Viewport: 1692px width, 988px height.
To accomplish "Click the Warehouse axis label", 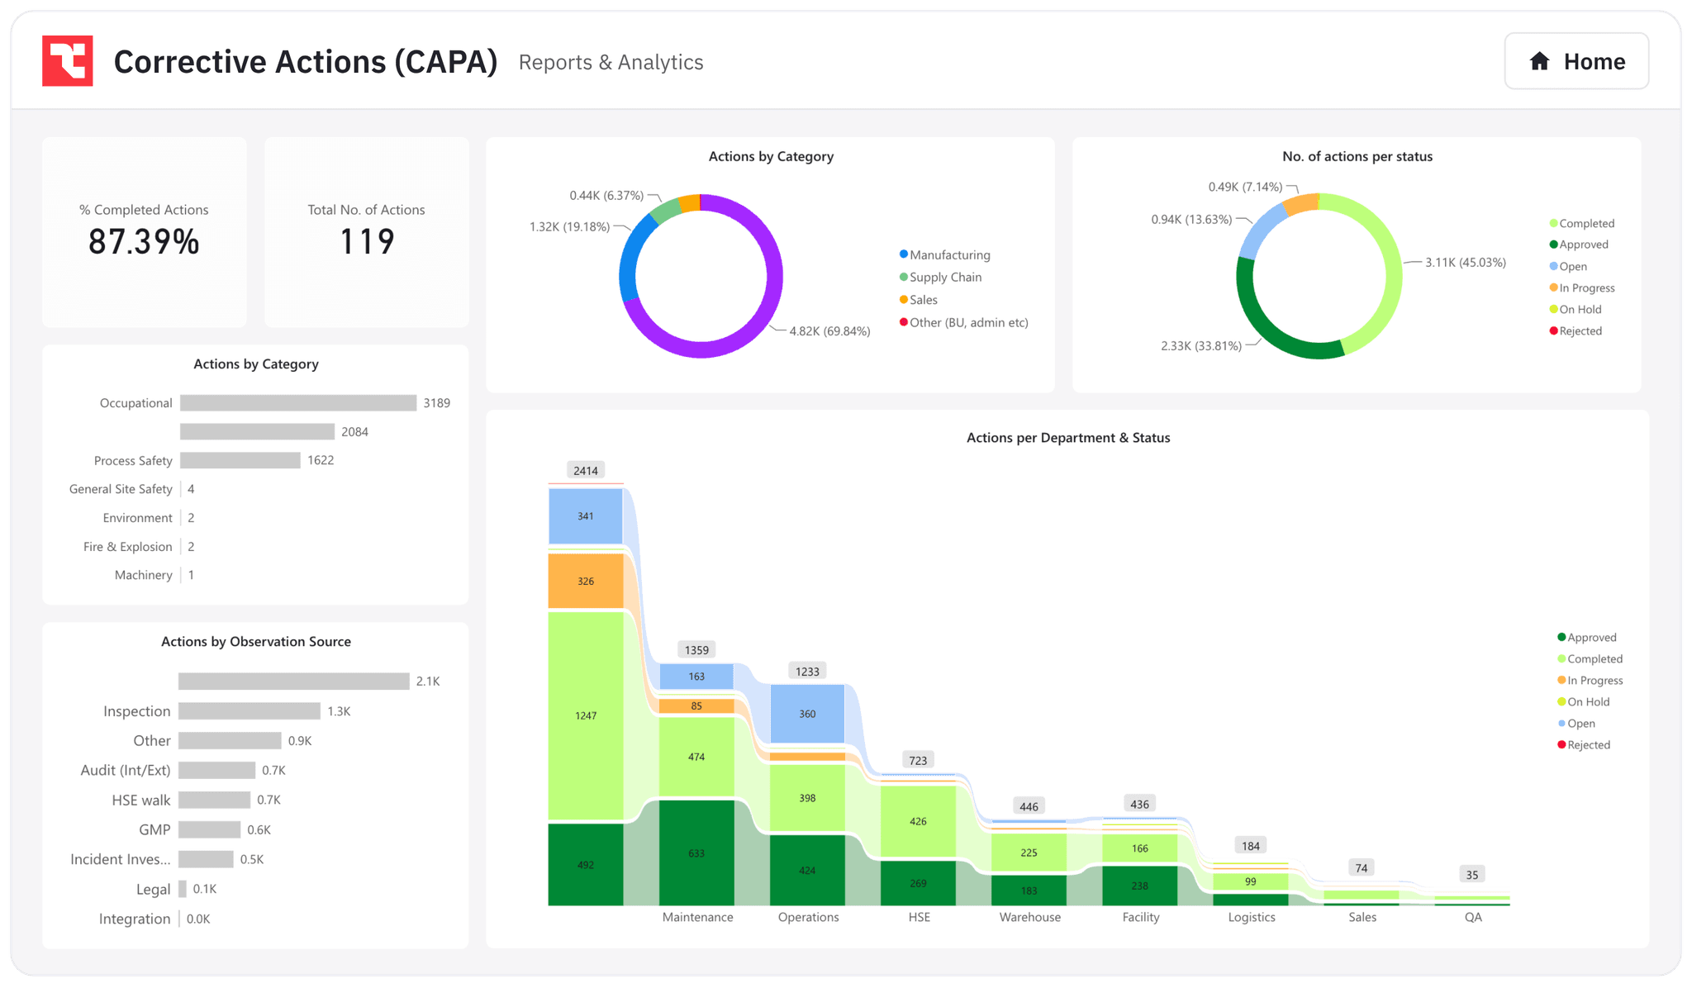I will [x=1029, y=917].
